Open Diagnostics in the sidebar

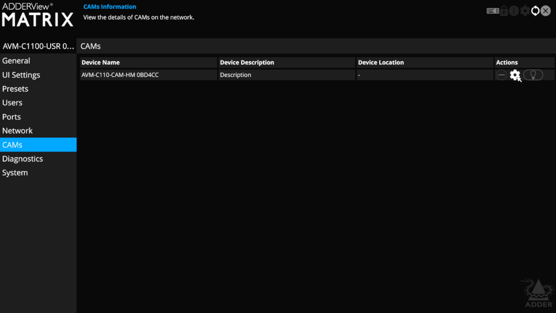point(38,159)
